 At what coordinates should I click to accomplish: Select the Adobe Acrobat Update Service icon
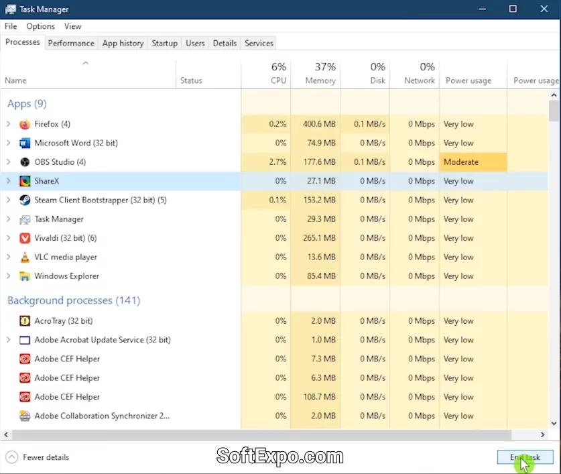click(x=25, y=340)
